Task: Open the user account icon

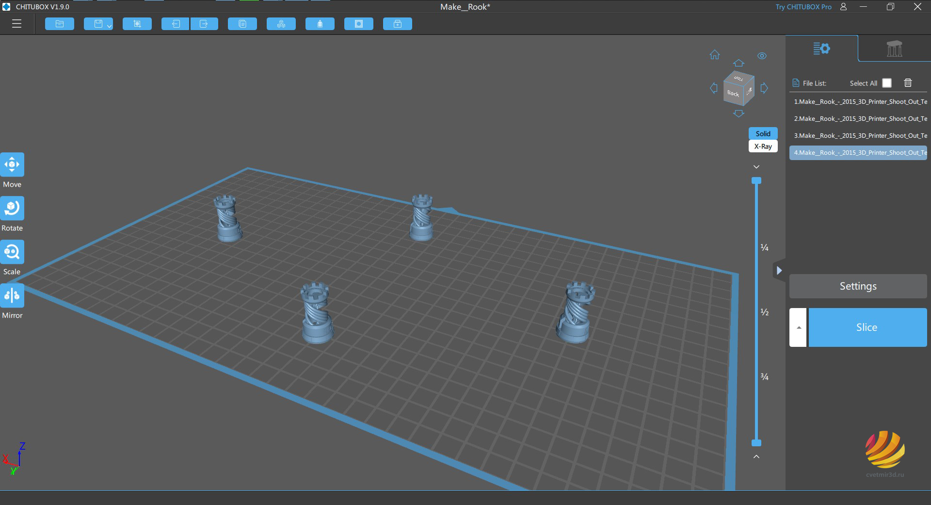Action: click(844, 7)
